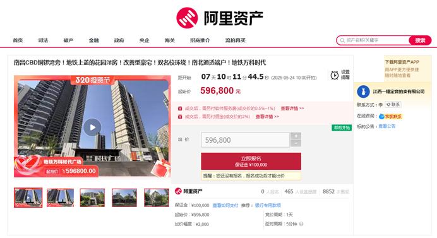Click 查看如何支付 link
Image resolution: width=437 pixels, height=238 pixels.
click(x=225, y=205)
